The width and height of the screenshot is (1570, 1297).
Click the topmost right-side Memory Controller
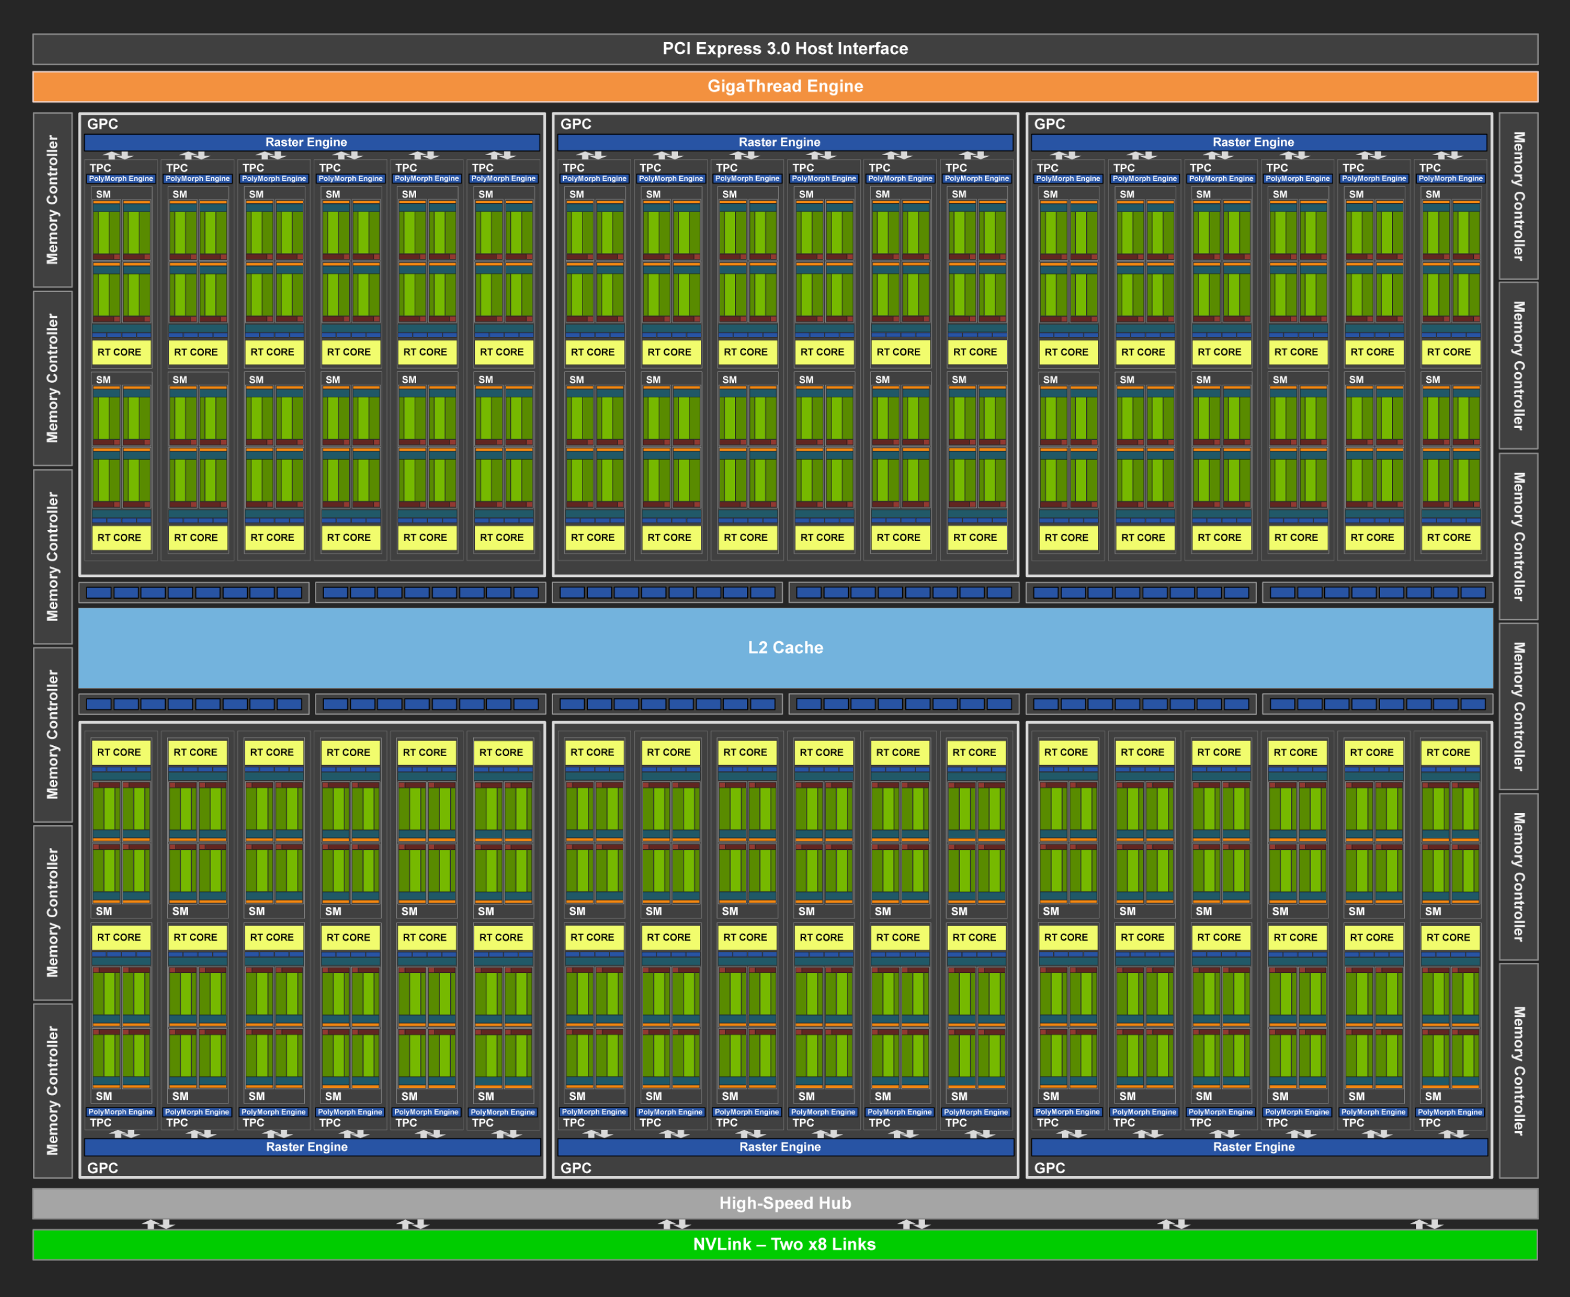coord(1518,196)
